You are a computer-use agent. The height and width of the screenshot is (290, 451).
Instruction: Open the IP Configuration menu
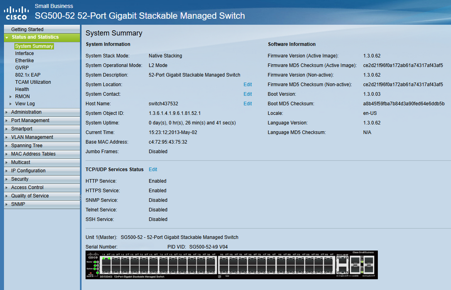[42, 171]
